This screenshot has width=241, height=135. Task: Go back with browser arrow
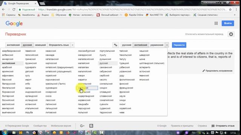pyautogui.click(x=3, y=9)
